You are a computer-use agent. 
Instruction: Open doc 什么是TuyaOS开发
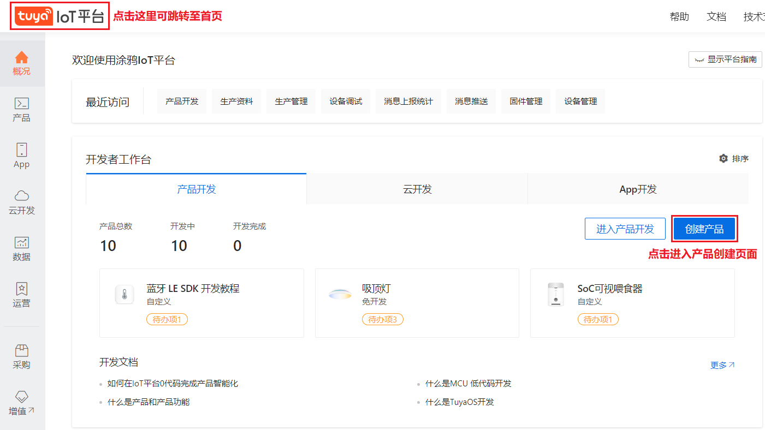pos(460,402)
